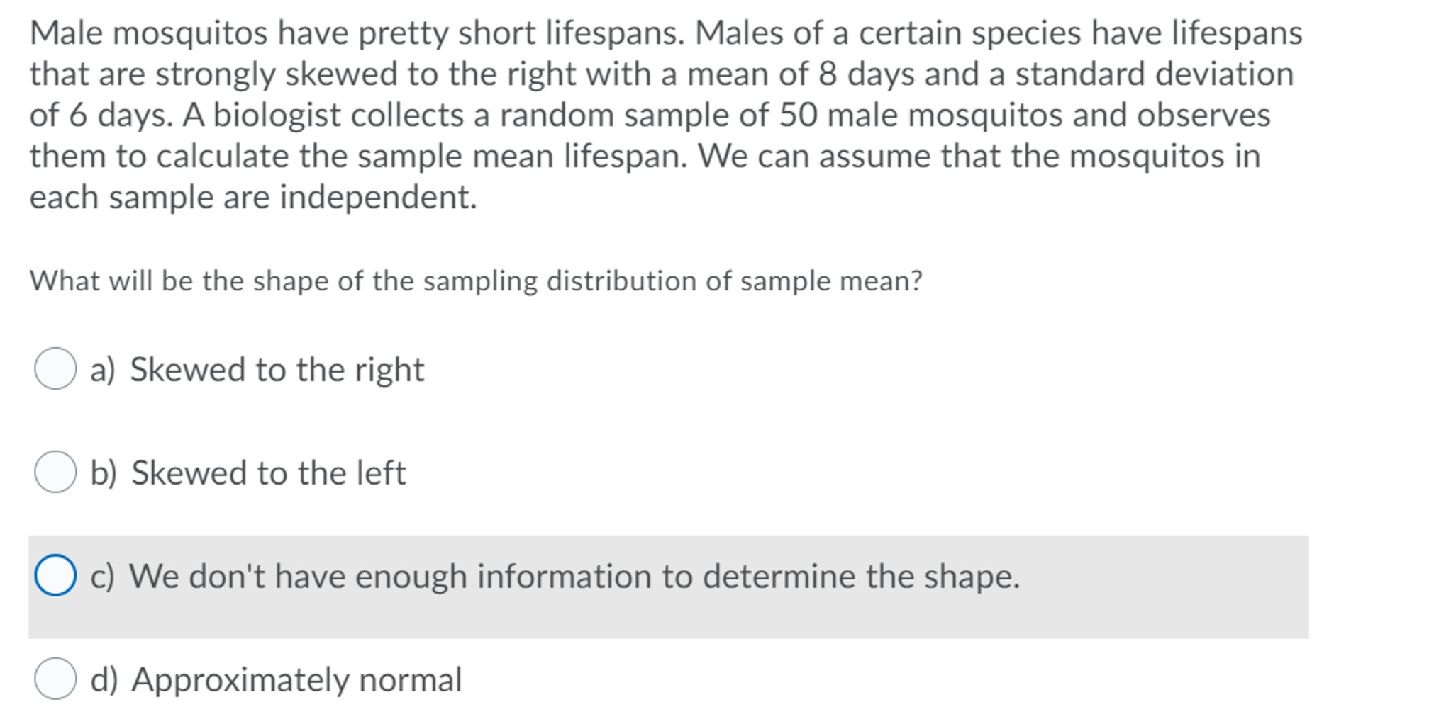Click option a label text
This screenshot has width=1451, height=724.
click(x=257, y=368)
